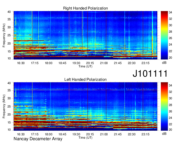
Task: Click the 20 MHz tick label on the bottom plot
Action: pyautogui.click(x=9, y=114)
